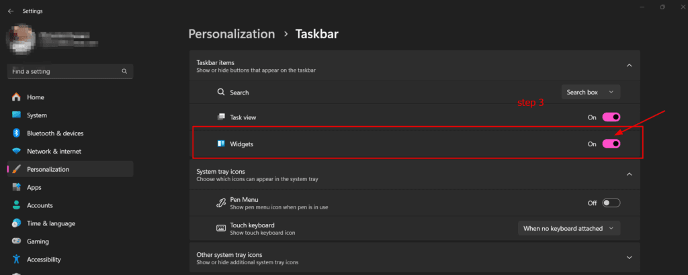Click the Accessibility figure icon
The image size is (688, 275).
pyautogui.click(x=16, y=259)
